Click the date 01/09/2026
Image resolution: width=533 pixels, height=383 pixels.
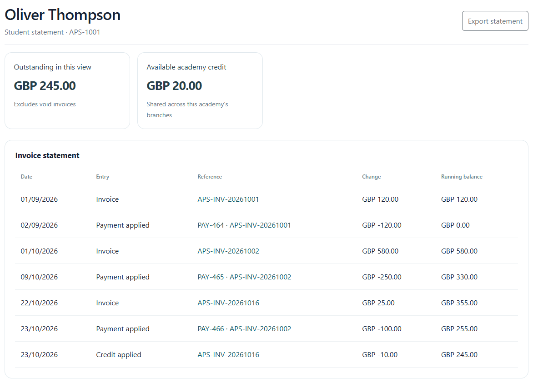[x=39, y=199]
